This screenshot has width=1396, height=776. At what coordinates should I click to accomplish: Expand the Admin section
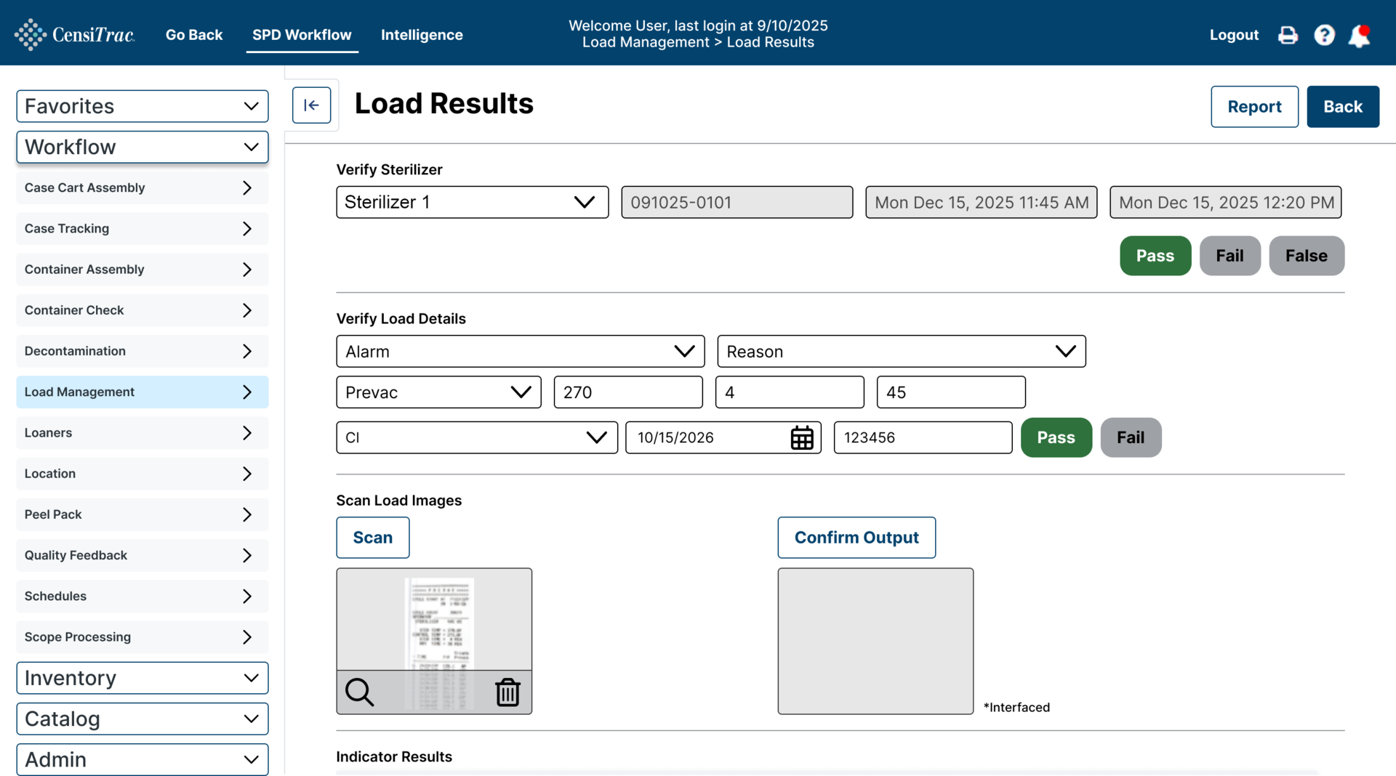tap(143, 759)
